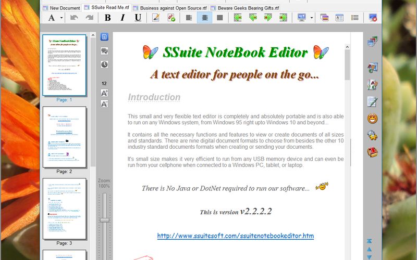Toggle italic text formatting
The width and height of the screenshot is (417, 260).
click(x=122, y=18)
